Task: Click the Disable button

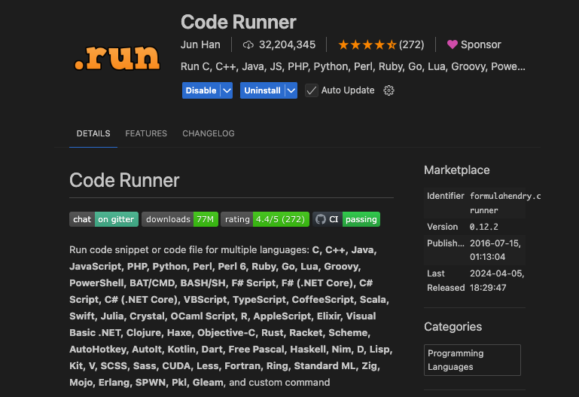Action: point(201,90)
